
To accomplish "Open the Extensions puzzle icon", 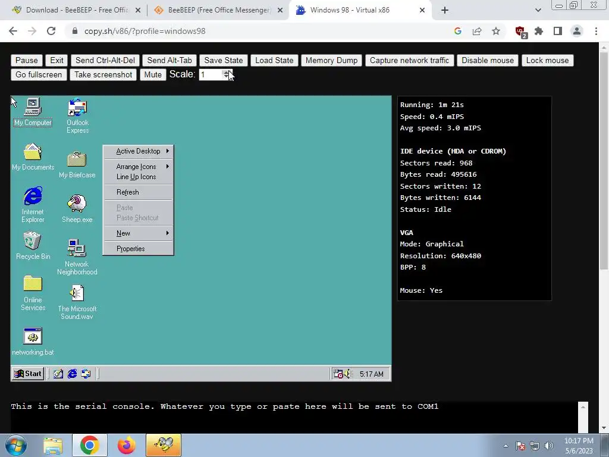I will pyautogui.click(x=539, y=31).
